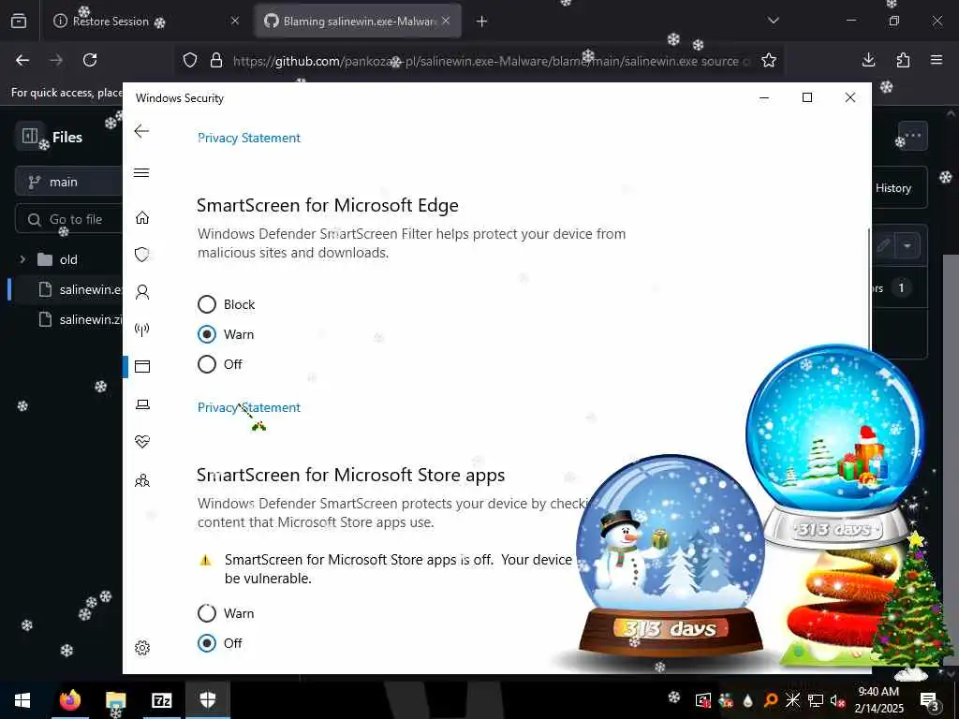Open Windows Security settings gear
The height and width of the screenshot is (719, 959).
(x=142, y=648)
